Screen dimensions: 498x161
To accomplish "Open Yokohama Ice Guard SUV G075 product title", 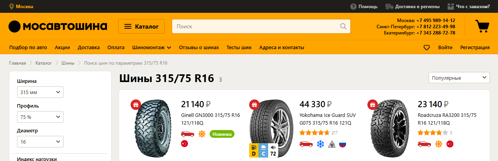I will point(328,119).
